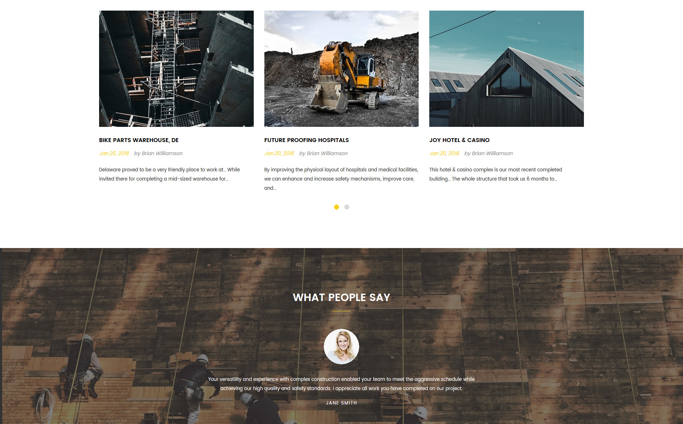Open Joy Hotel & Casino post title
Image resolution: width=683 pixels, height=424 pixels.
[x=459, y=140]
